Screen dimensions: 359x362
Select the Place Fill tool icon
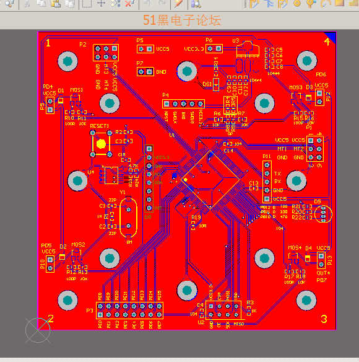point(339,2)
